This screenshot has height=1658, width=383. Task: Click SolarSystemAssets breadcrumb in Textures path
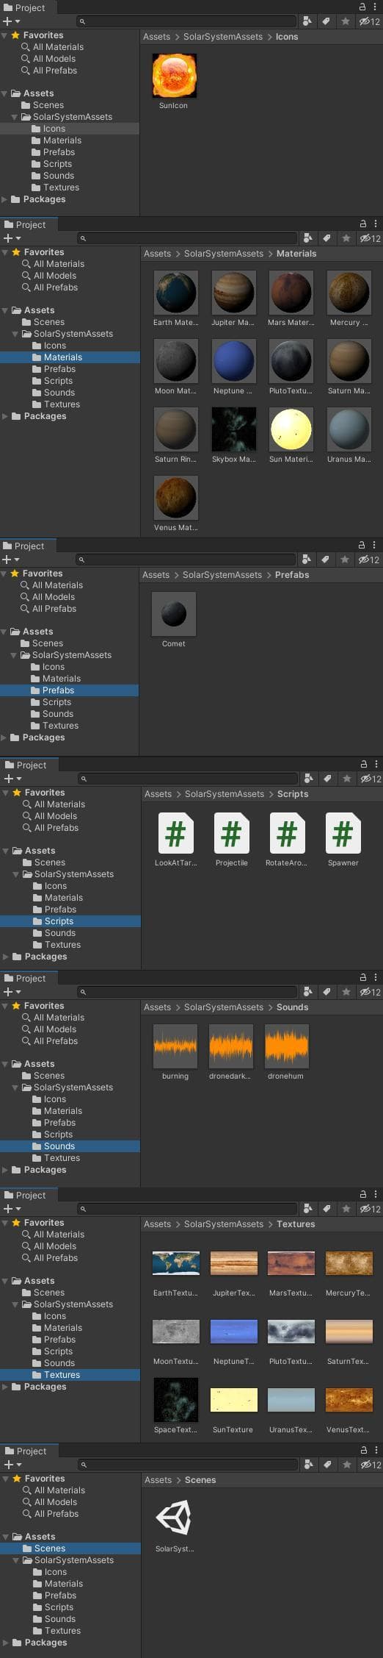(224, 1224)
